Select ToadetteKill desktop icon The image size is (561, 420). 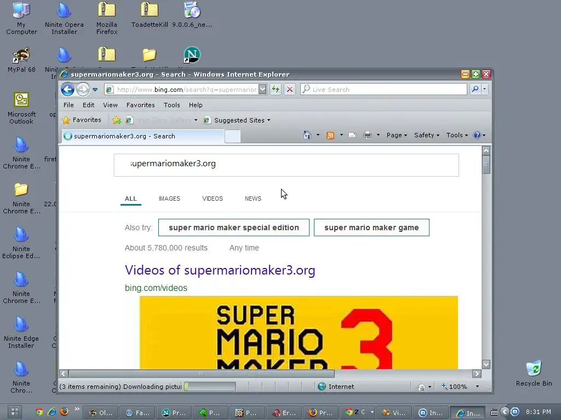[149, 15]
